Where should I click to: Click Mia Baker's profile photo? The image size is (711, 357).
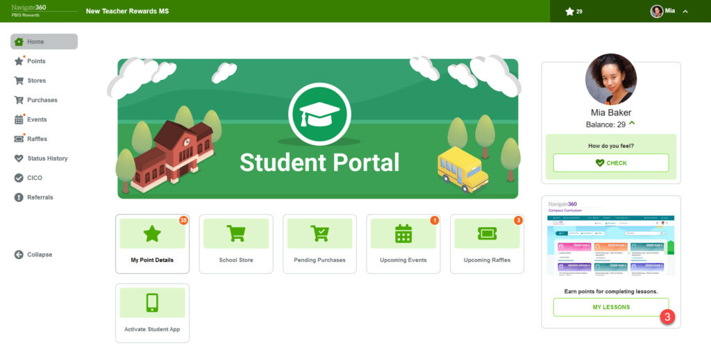(611, 79)
